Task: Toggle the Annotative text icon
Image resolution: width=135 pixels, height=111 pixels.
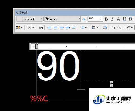Action: coord(84,19)
